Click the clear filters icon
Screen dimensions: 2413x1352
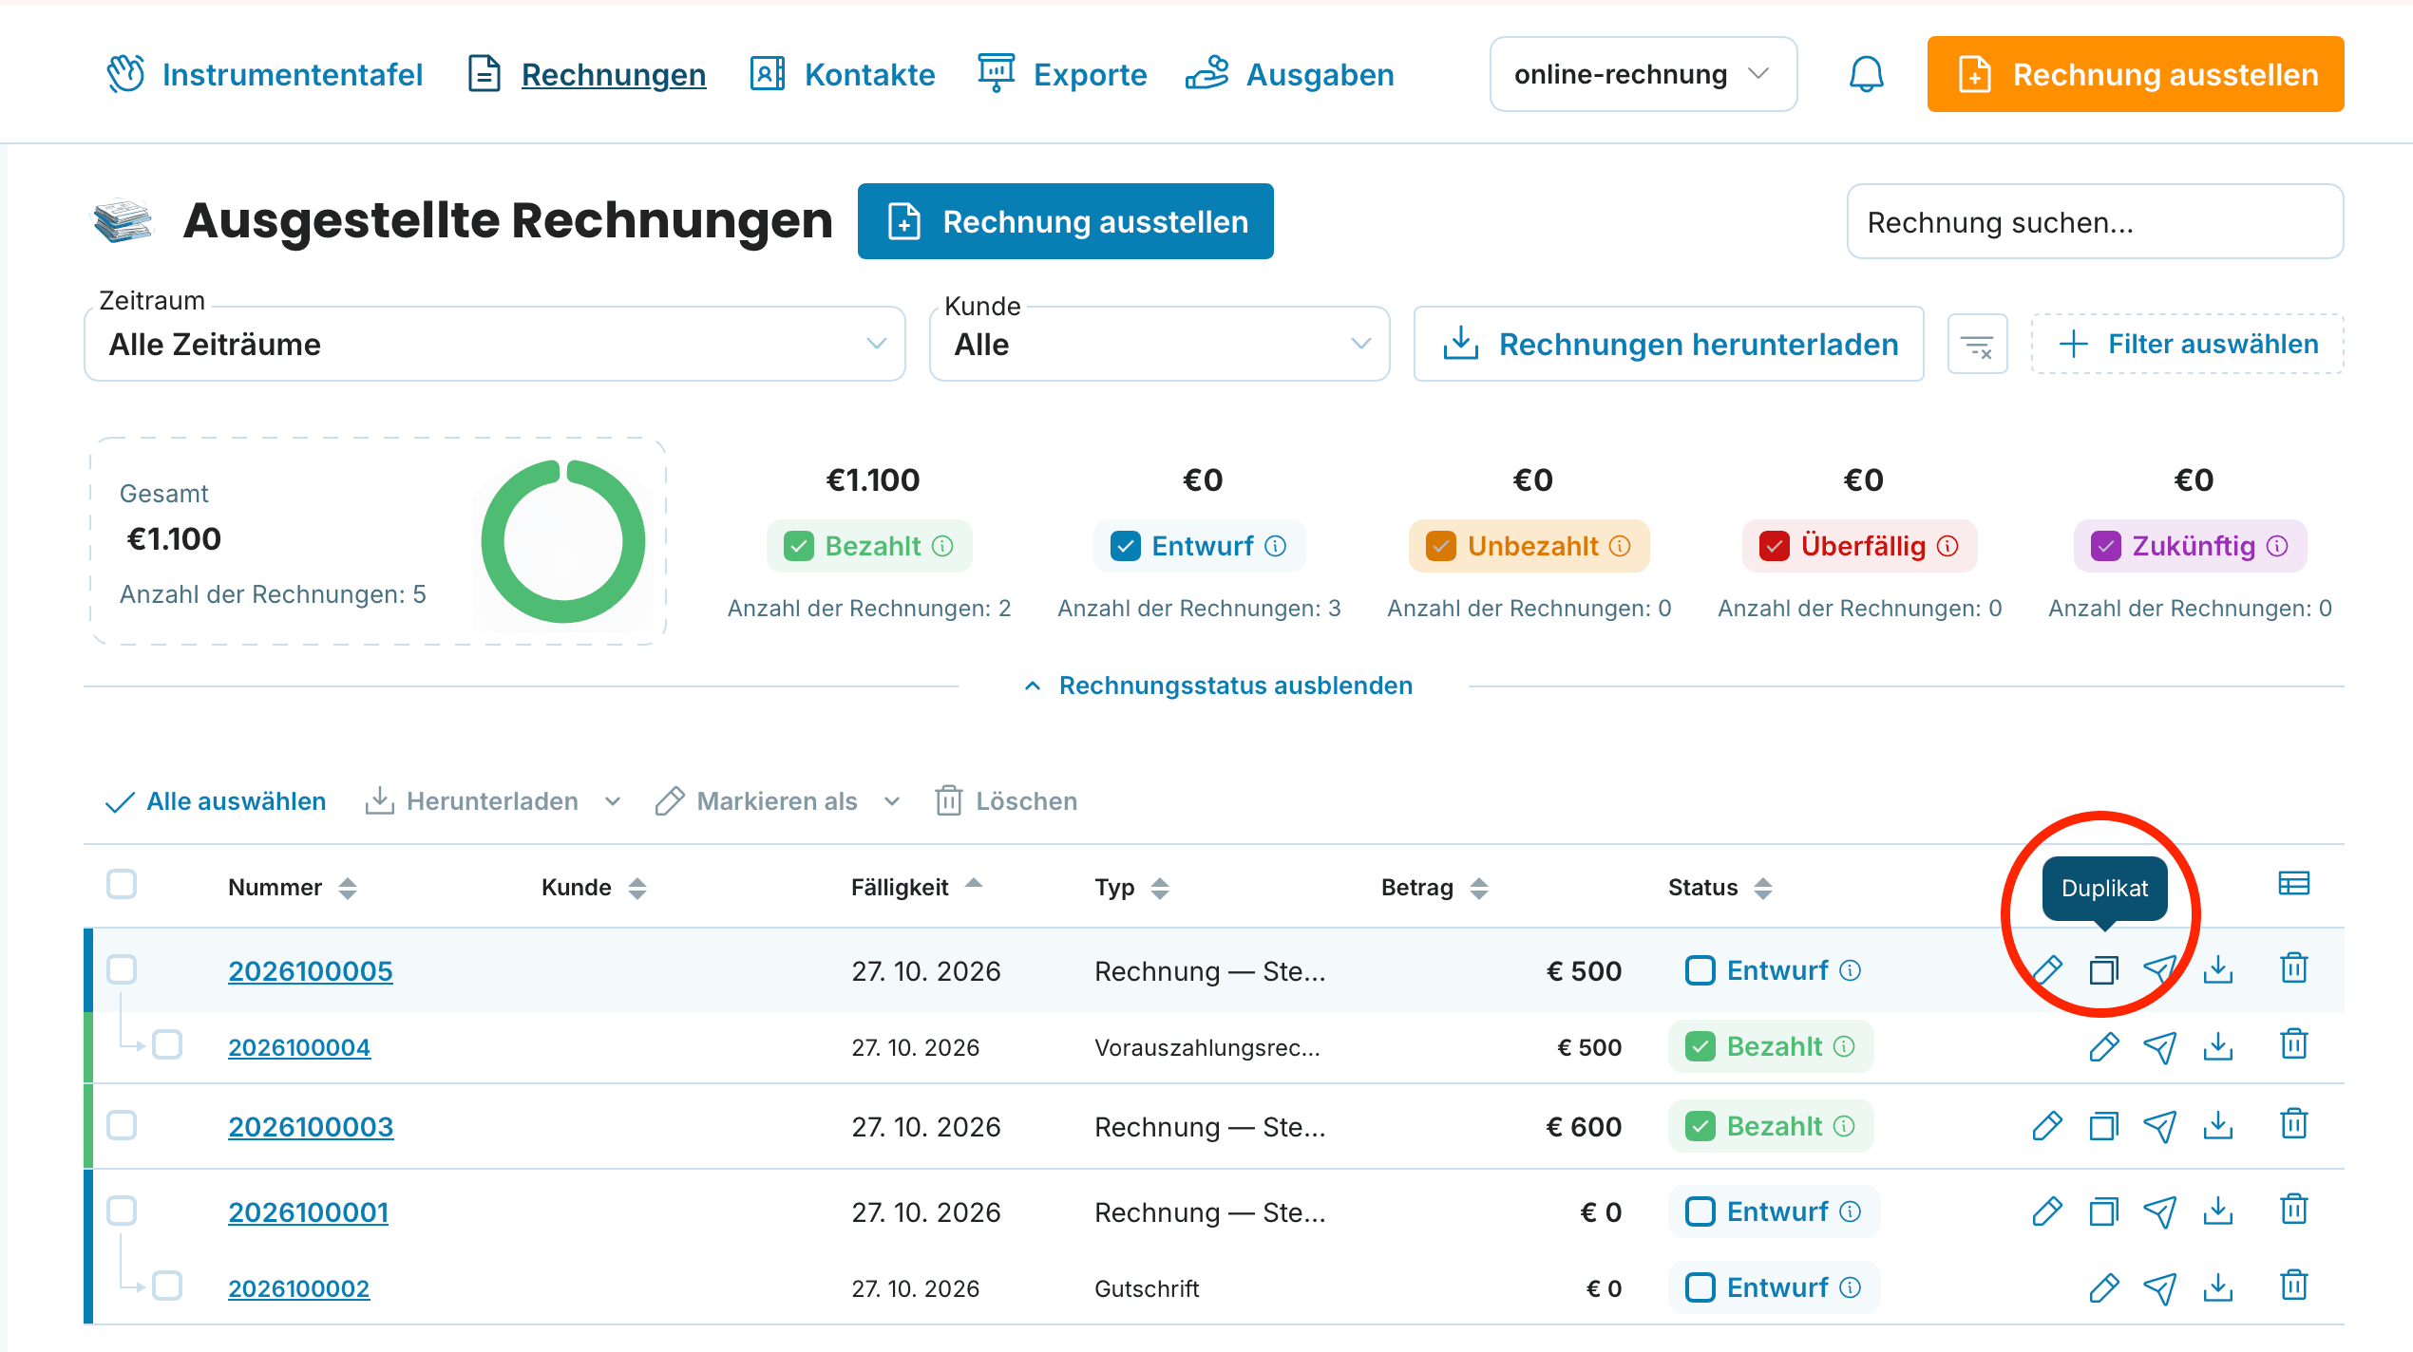coord(1977,345)
